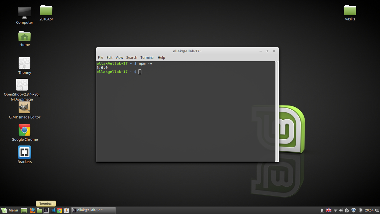Select the ellak@ellak-17 taskbar window button
Viewport: 380px width, 214px height.
93,210
